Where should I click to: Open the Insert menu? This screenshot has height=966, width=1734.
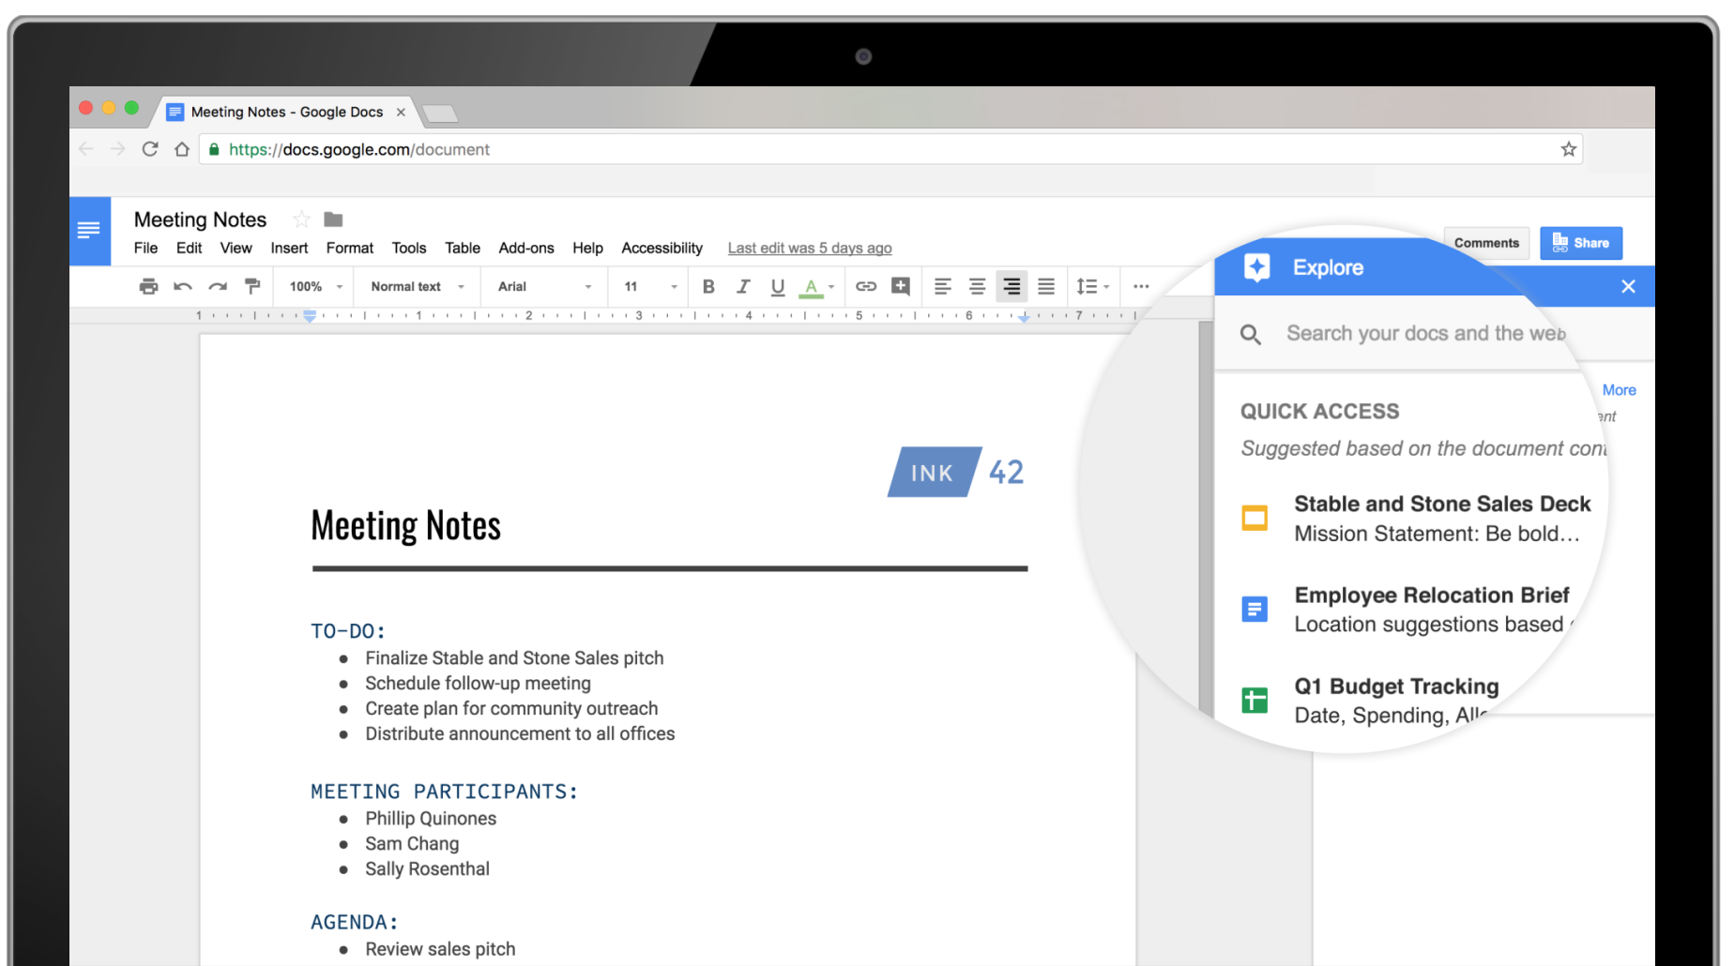point(289,248)
